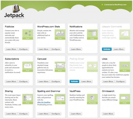Click the Free label under Omnisearch icon

(125, 103)
